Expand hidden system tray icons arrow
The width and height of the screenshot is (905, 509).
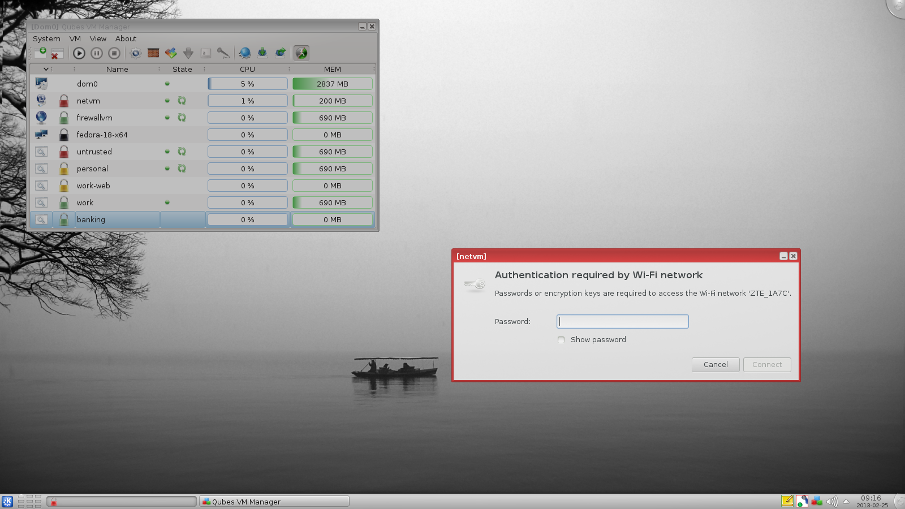tap(846, 501)
